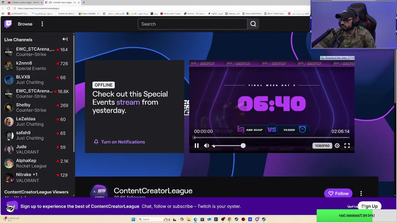The height and width of the screenshot is (223, 397).
Task: Click the OFFLINE status badge
Action: [x=104, y=85]
